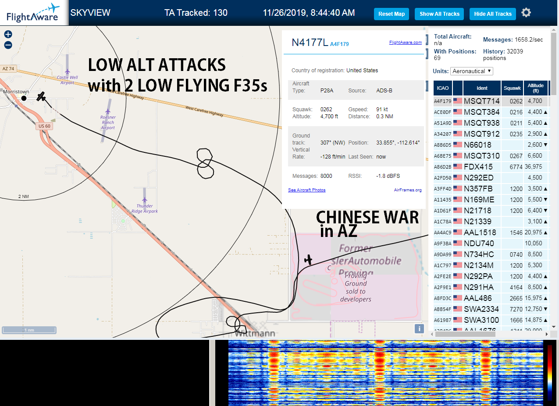Select the N66018 row
This screenshot has width=559, height=406.
[x=491, y=145]
